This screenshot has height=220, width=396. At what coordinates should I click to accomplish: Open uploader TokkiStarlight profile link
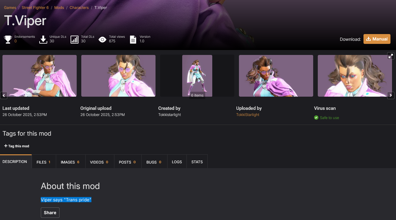point(248,115)
